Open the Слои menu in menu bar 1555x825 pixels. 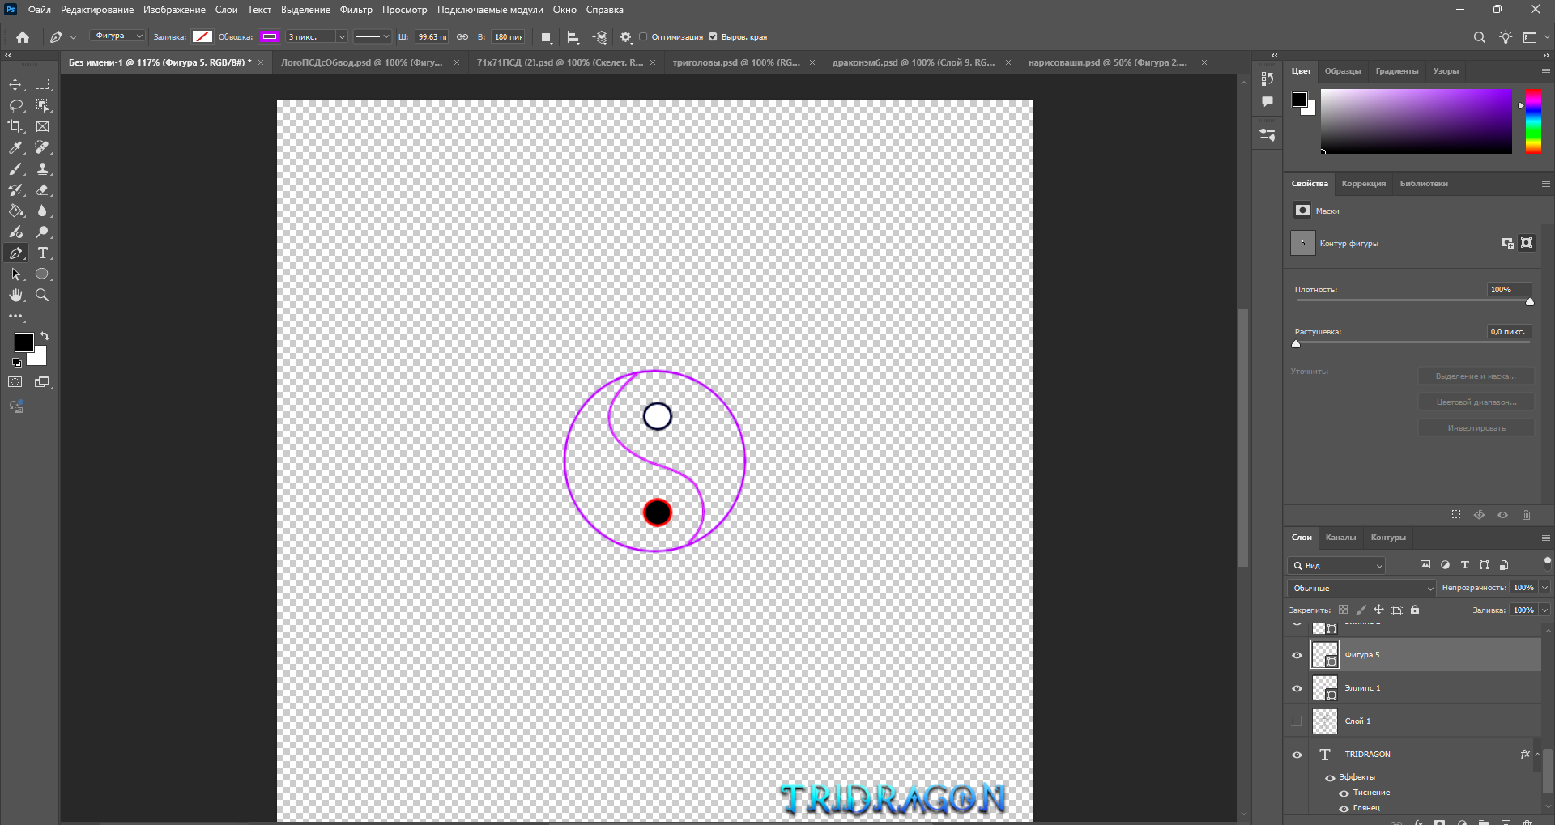(226, 10)
